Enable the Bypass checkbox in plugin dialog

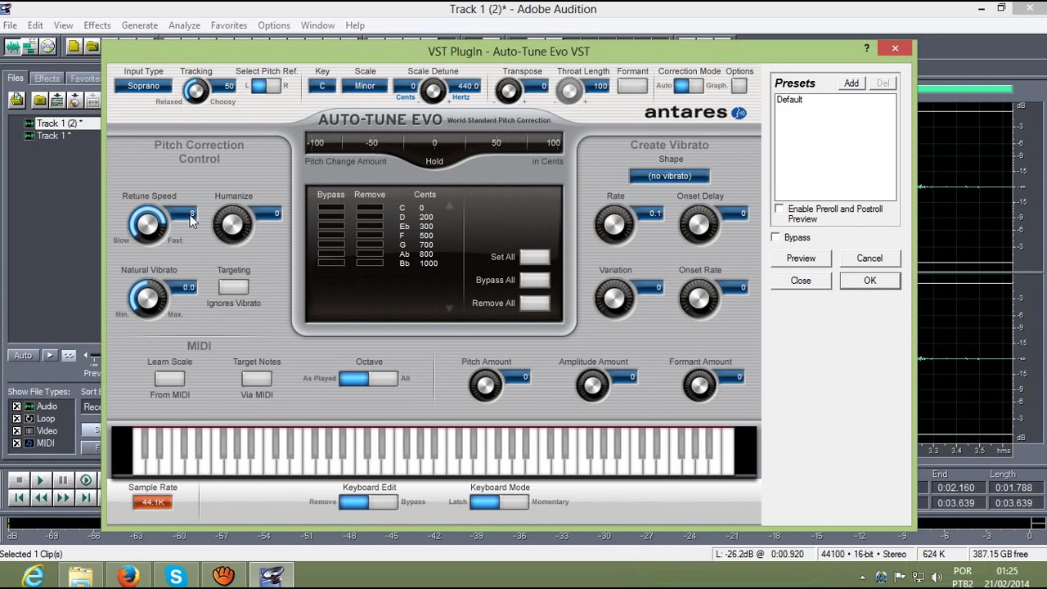pyautogui.click(x=775, y=237)
